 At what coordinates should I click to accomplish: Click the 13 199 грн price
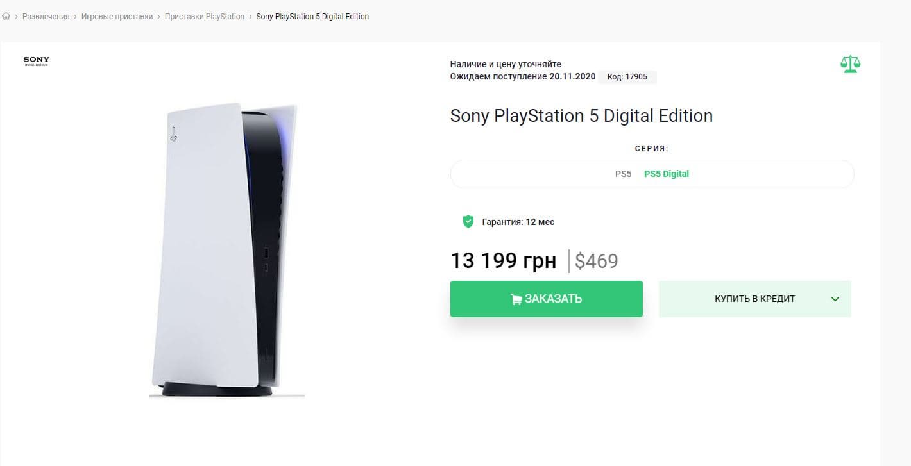(503, 261)
